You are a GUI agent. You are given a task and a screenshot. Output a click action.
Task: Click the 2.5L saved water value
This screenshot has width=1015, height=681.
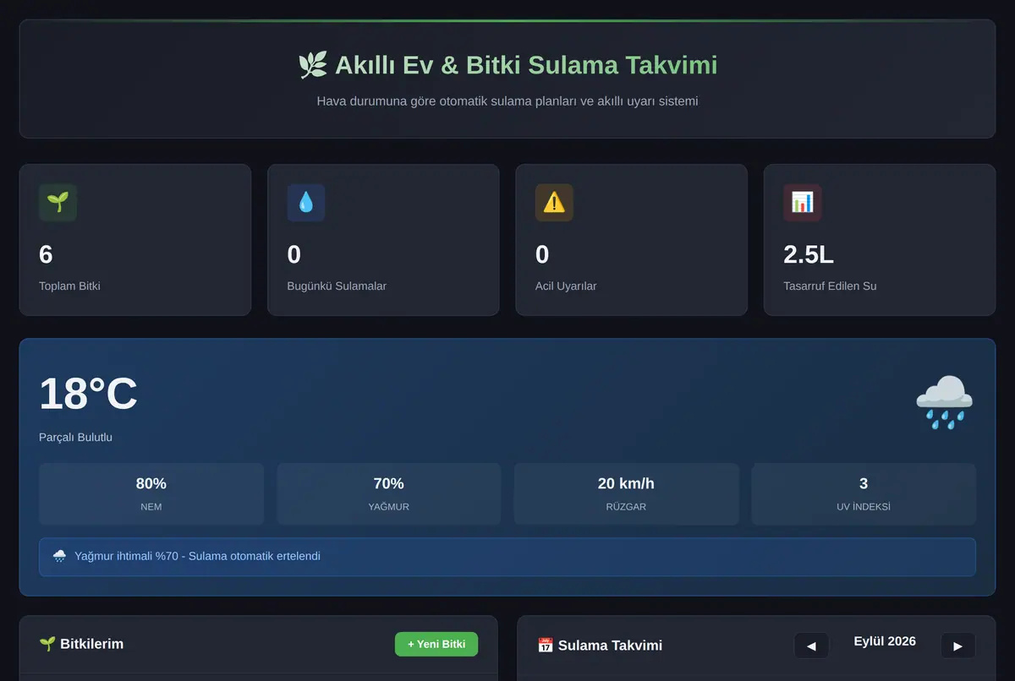(809, 254)
